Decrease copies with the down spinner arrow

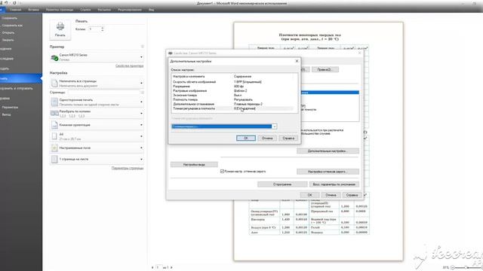coord(103,30)
